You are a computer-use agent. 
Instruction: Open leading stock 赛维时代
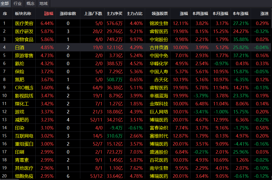pos(159,136)
